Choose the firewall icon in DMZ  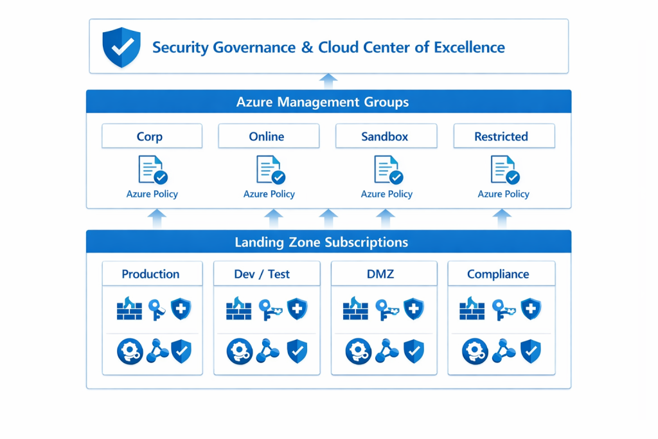355,309
